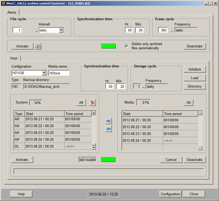Screen dimensions: 219x201
Task: Open Configuration at the bottom bar
Action: (170, 194)
